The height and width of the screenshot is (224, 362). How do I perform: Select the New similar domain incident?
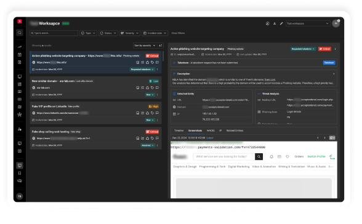click(x=95, y=88)
